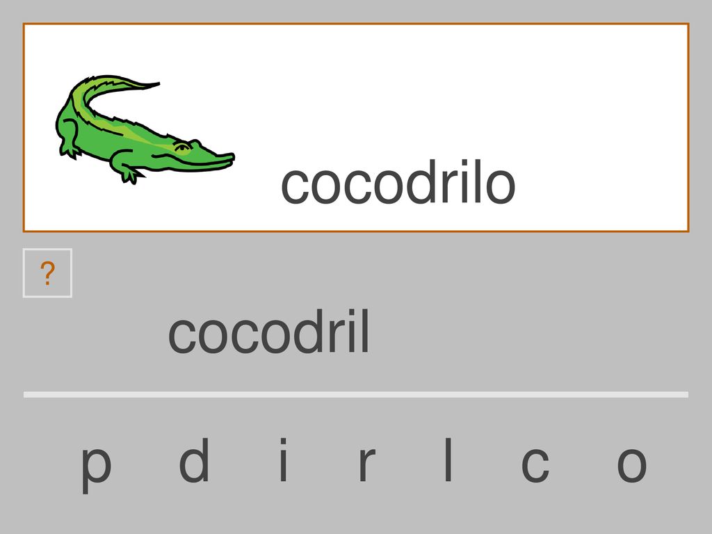
Task: Click the final o in the model word cocodrilo
Action: pos(501,186)
